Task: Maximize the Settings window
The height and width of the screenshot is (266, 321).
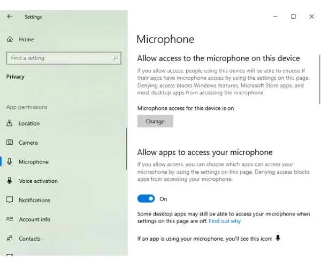Action: point(293,17)
